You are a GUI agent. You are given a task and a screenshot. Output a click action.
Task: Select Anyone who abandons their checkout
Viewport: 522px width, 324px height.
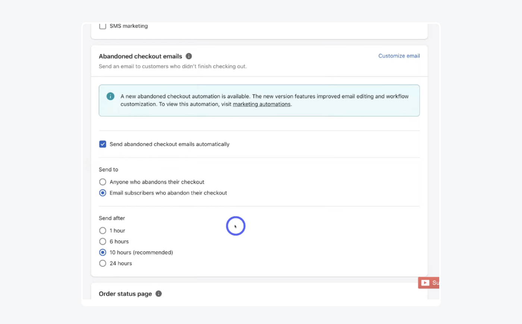tap(103, 182)
